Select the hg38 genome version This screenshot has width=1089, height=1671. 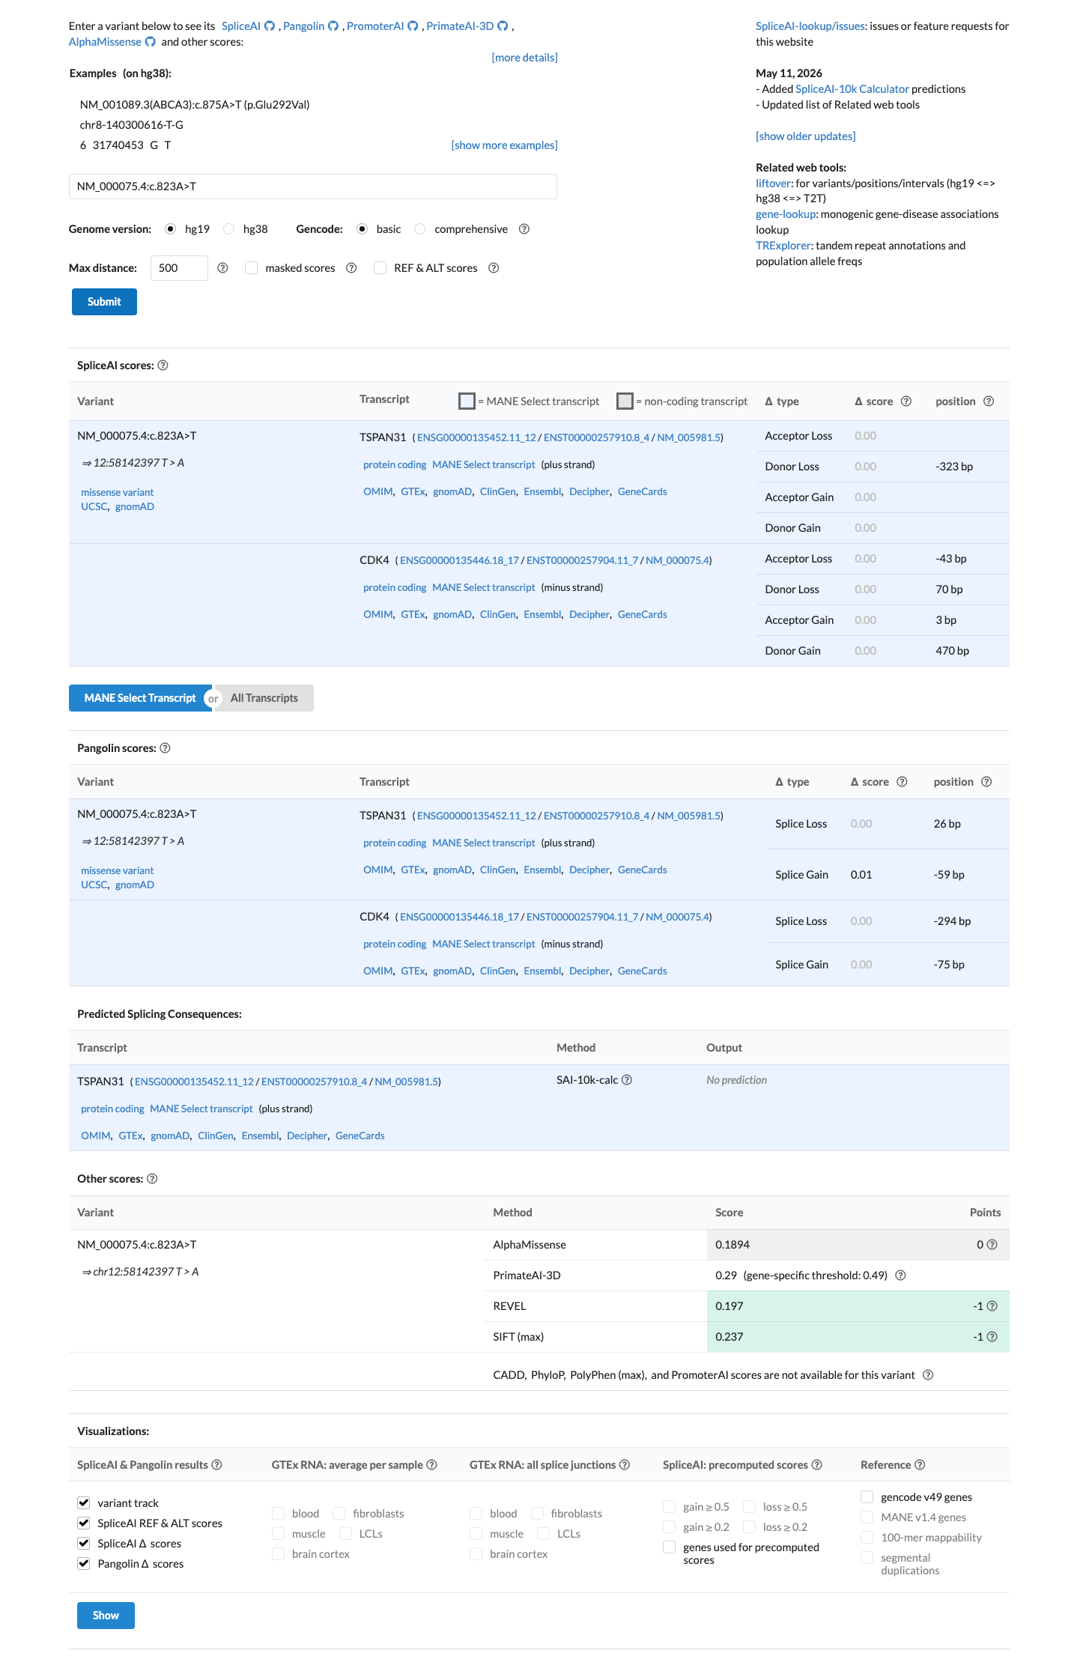229,229
